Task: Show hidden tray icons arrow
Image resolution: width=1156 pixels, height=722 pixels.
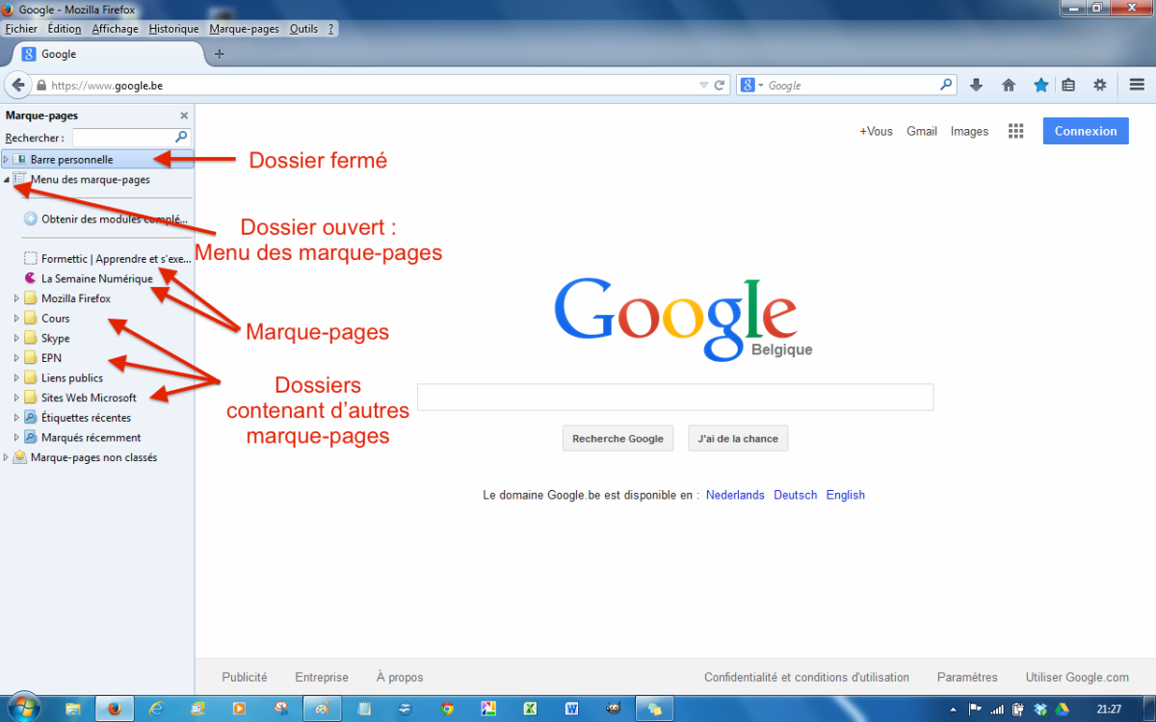Action: 954,709
